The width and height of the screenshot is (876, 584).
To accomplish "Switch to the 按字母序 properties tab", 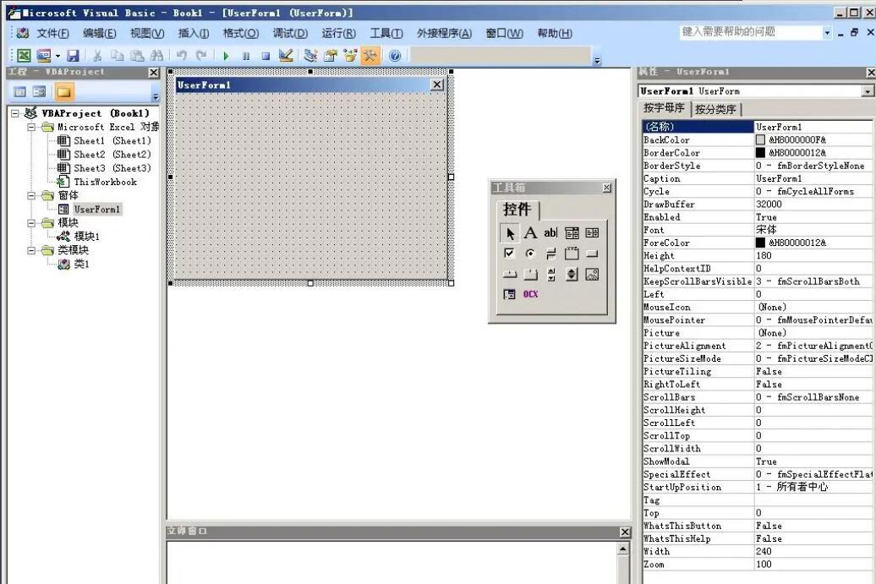I will tap(664, 108).
